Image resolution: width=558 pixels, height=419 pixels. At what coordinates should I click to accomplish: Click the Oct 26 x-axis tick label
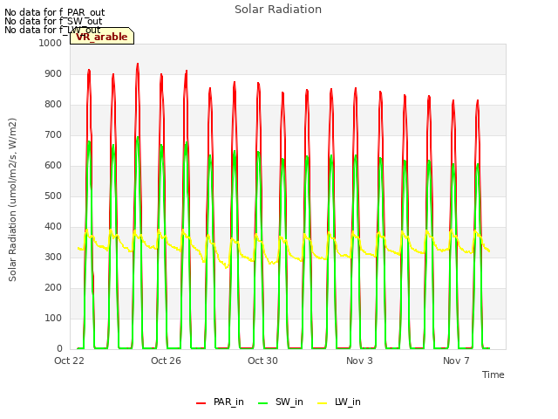coord(166,361)
